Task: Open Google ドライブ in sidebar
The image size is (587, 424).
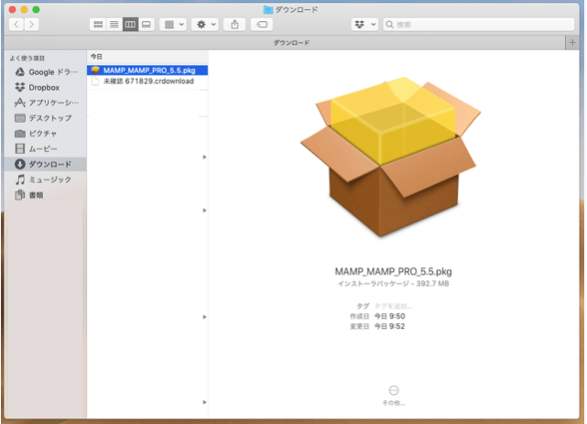Action: click(x=47, y=72)
